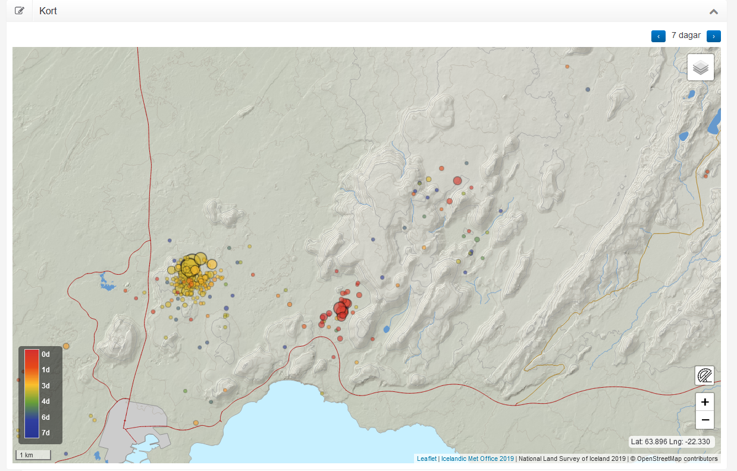Click the 1 km scale bar
Viewport: 737px width, 471px height.
click(33, 456)
